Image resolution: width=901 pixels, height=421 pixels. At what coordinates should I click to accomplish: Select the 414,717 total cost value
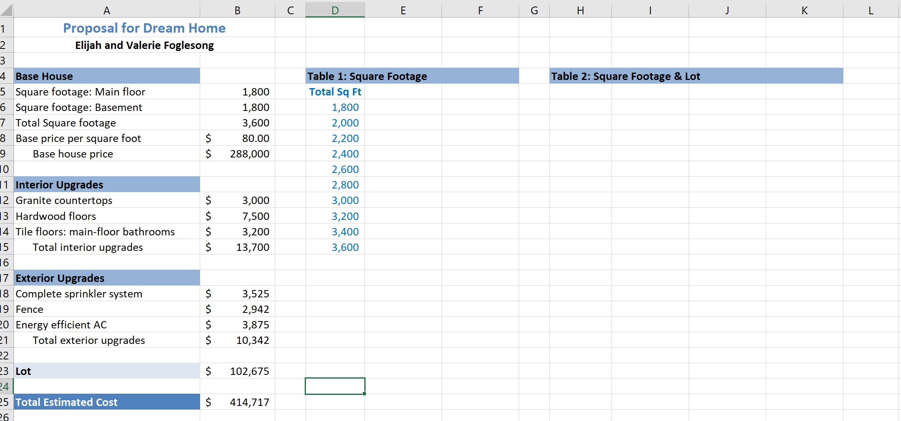[237, 402]
